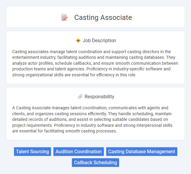Screen dimensions: 191x174
Task: Select the Casting Database Management tag
Action: coord(142,152)
